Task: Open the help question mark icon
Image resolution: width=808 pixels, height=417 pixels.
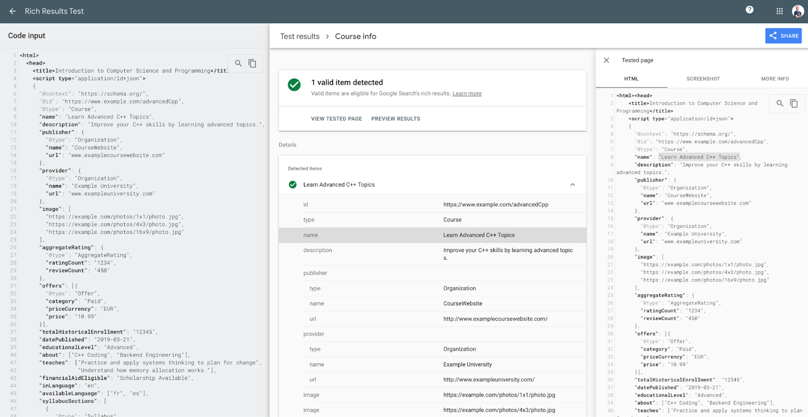Action: [x=749, y=10]
